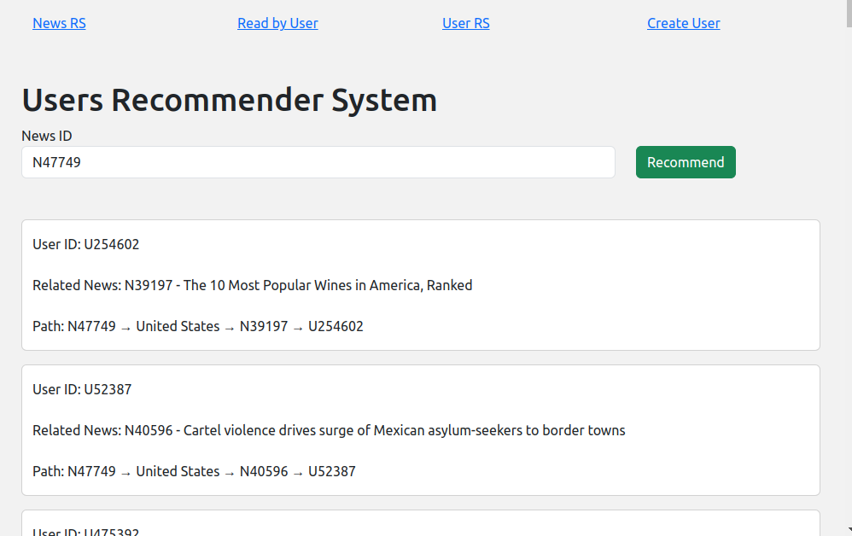Open the News RS link

pyautogui.click(x=59, y=23)
